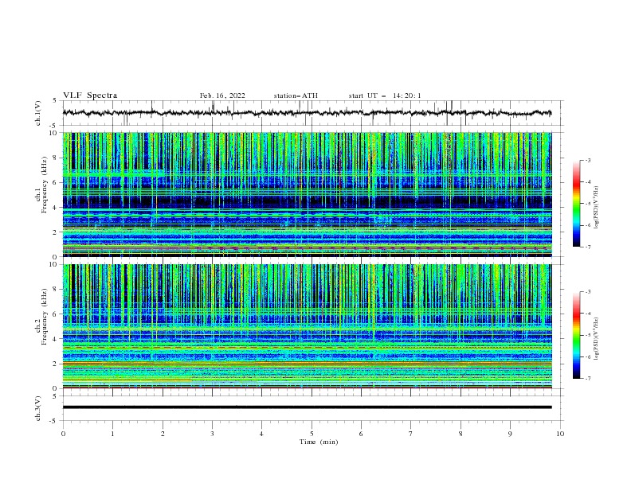Click the time axis tick label "9"
The height and width of the screenshot is (487, 631).
click(x=510, y=434)
